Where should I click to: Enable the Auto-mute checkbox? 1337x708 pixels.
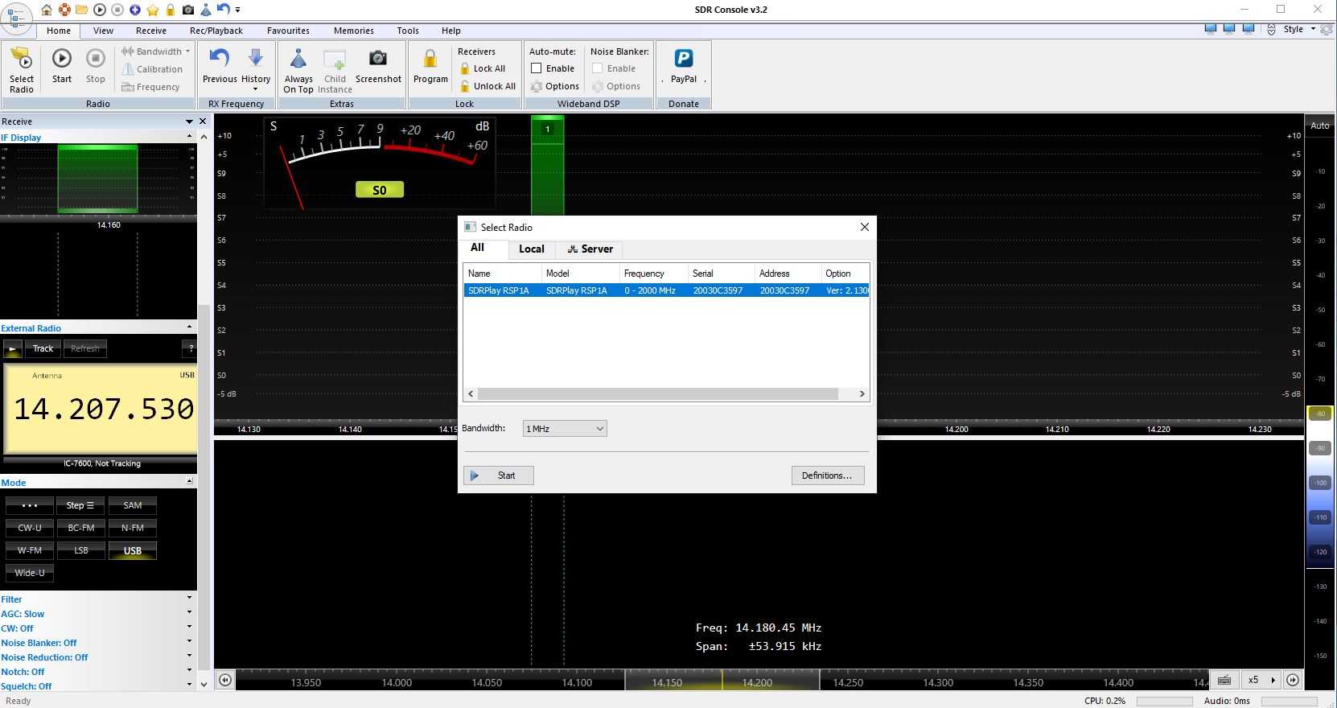[x=537, y=68]
